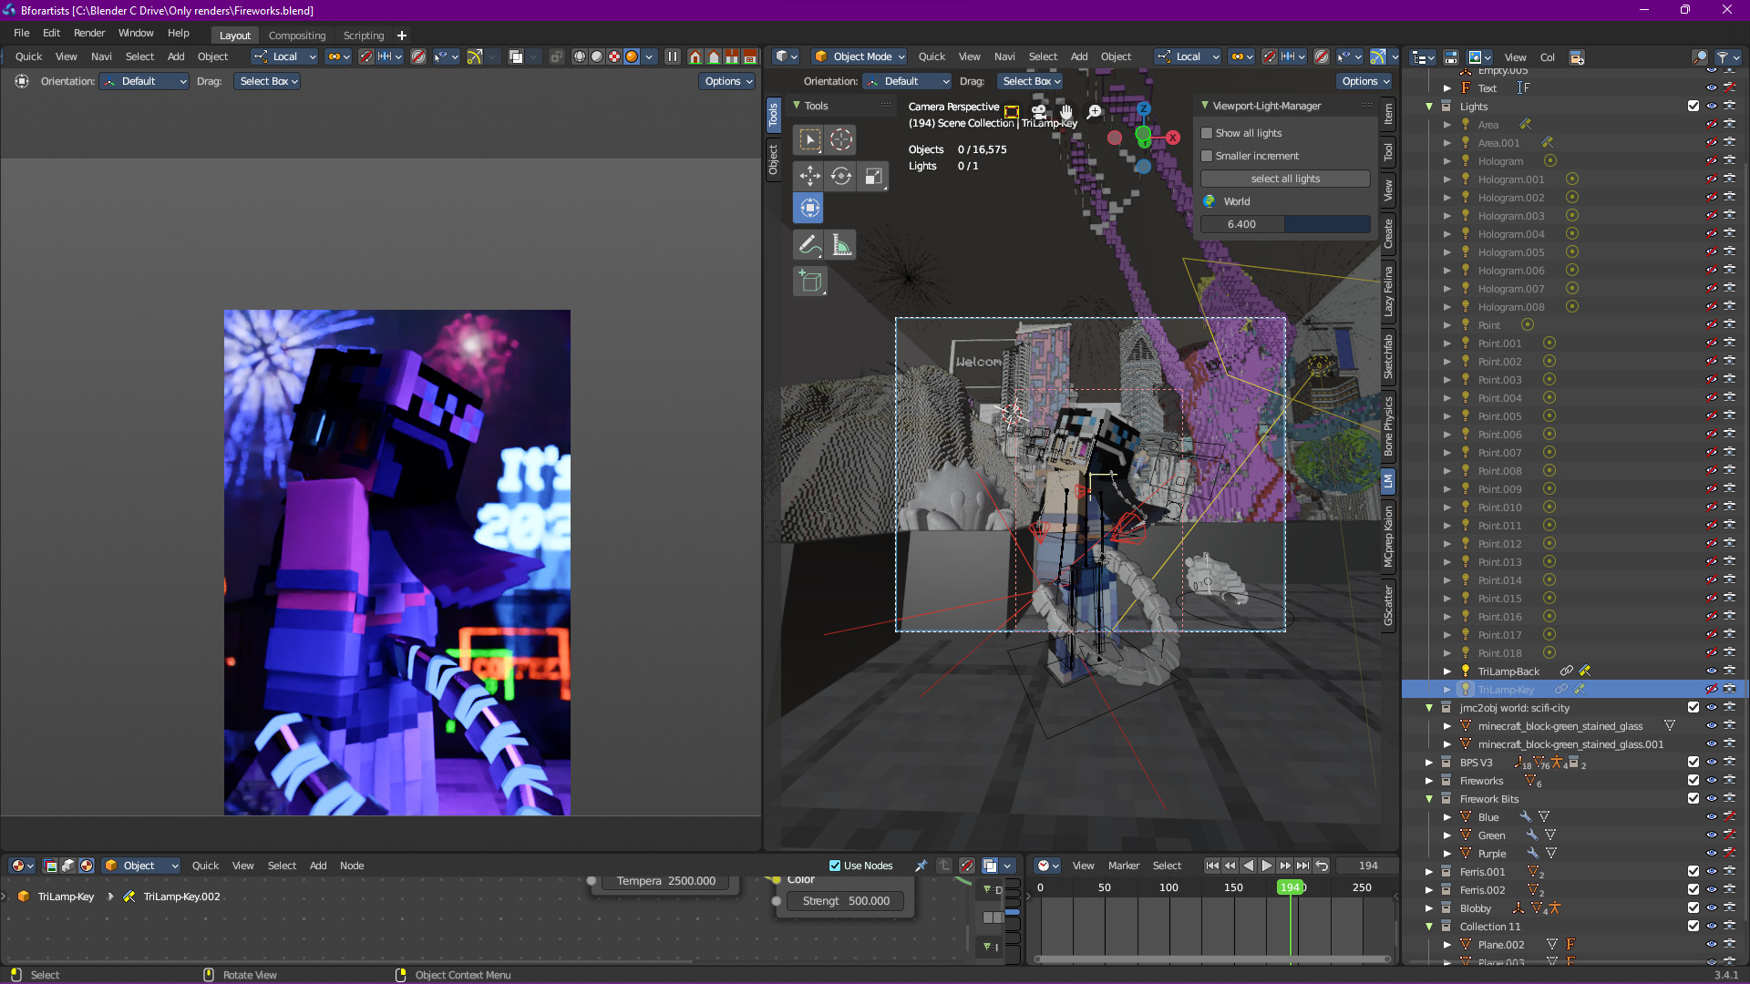Select the Move tool in the toolbar
The width and height of the screenshot is (1750, 984).
809,176
